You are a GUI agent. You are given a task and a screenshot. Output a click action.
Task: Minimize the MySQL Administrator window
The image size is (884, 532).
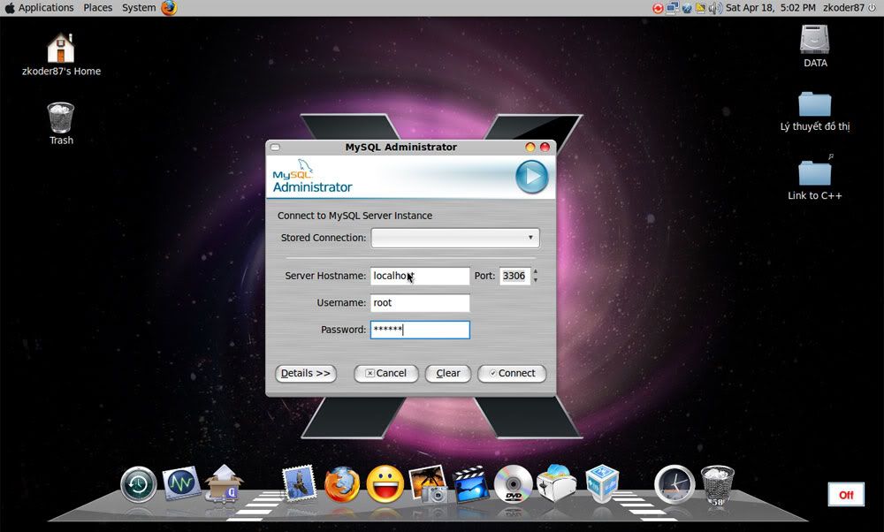coord(530,147)
